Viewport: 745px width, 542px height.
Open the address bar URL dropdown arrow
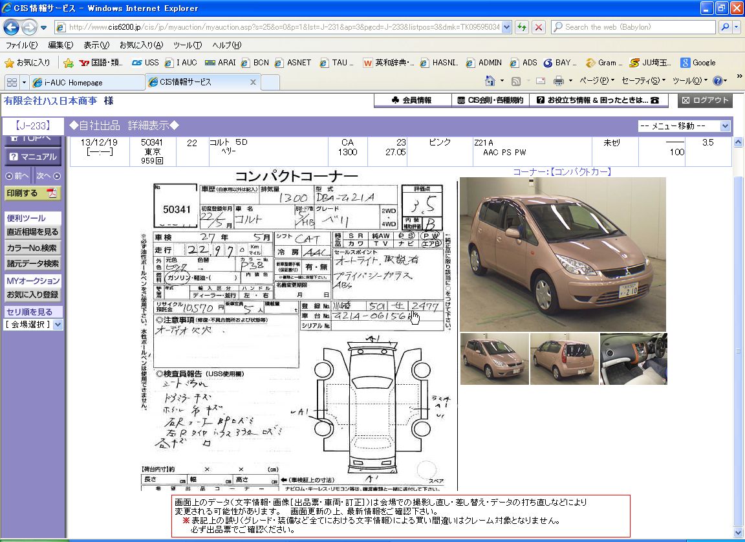[506, 27]
